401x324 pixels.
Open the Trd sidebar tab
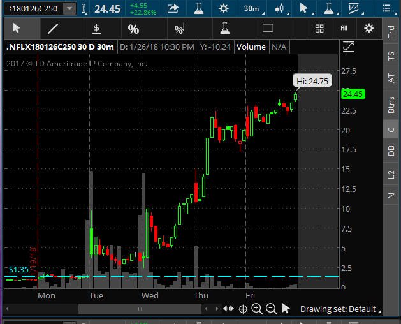pyautogui.click(x=391, y=32)
